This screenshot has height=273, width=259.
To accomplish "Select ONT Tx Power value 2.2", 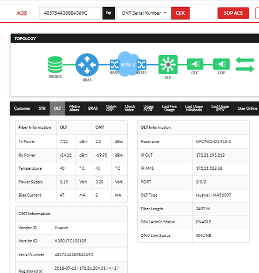I will pos(98,141).
